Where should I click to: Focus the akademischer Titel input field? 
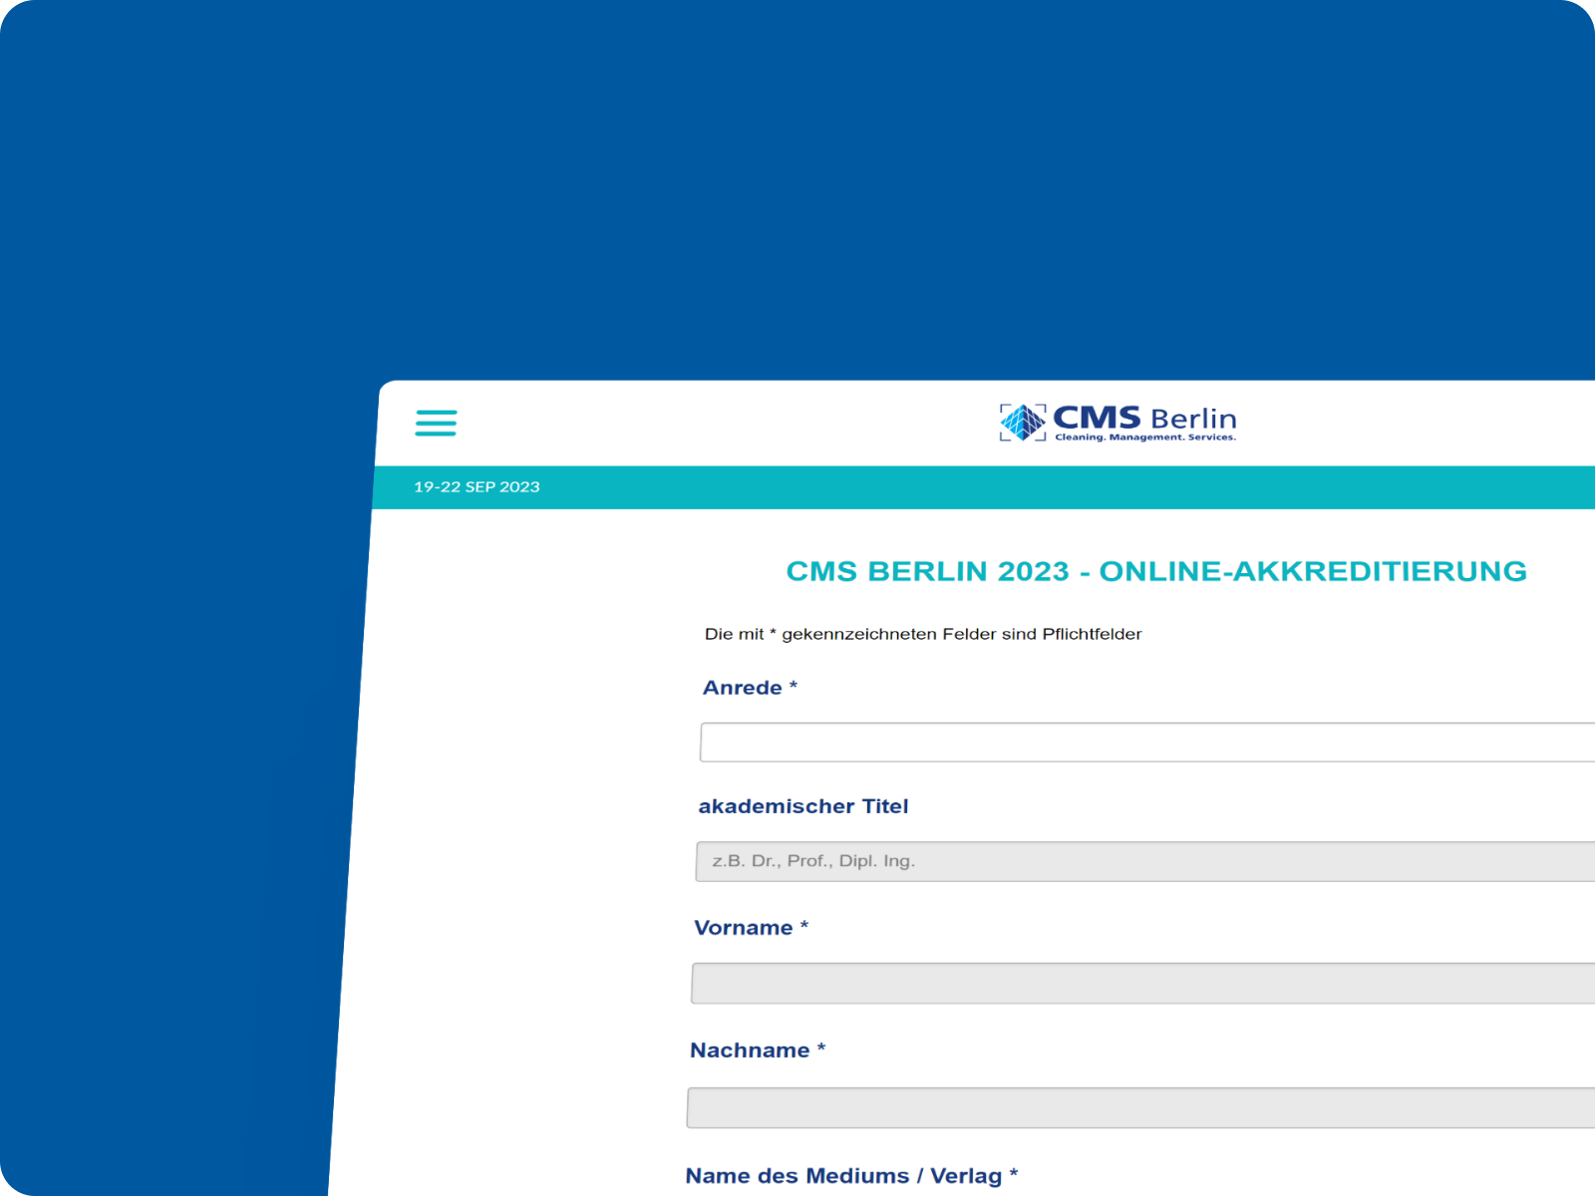click(x=1144, y=861)
